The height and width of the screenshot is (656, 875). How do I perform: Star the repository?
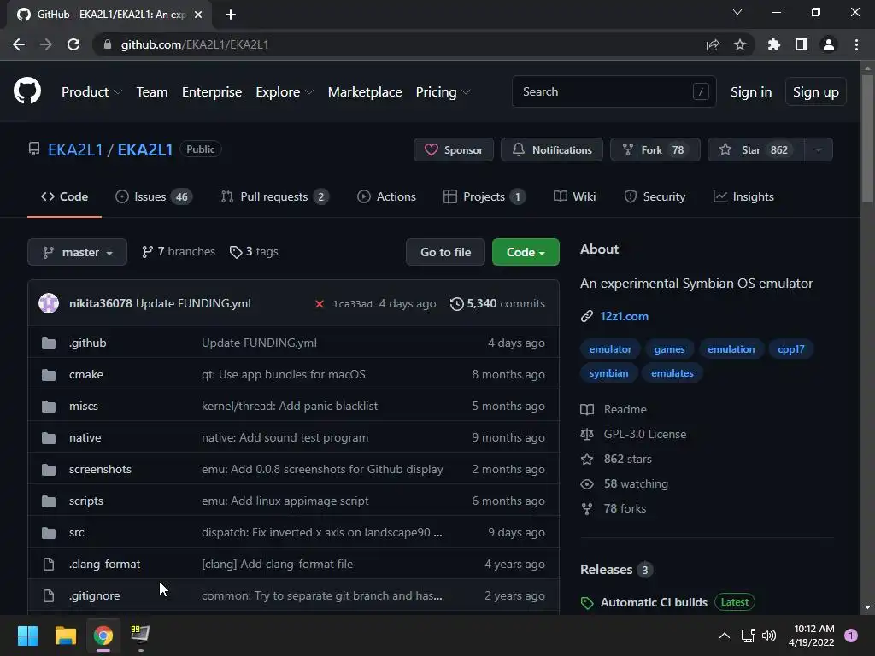click(756, 150)
